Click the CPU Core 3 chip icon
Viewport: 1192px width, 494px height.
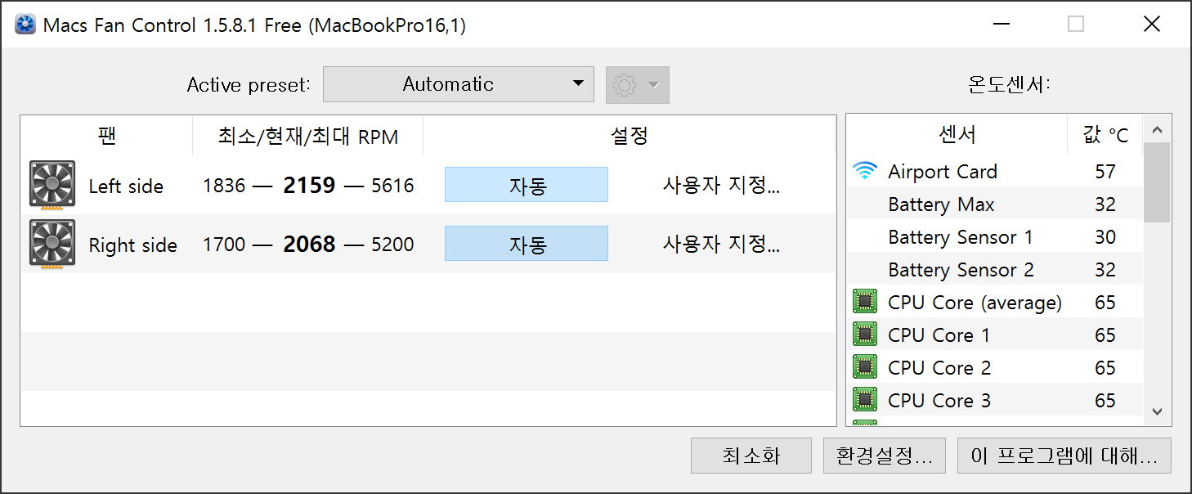click(864, 400)
